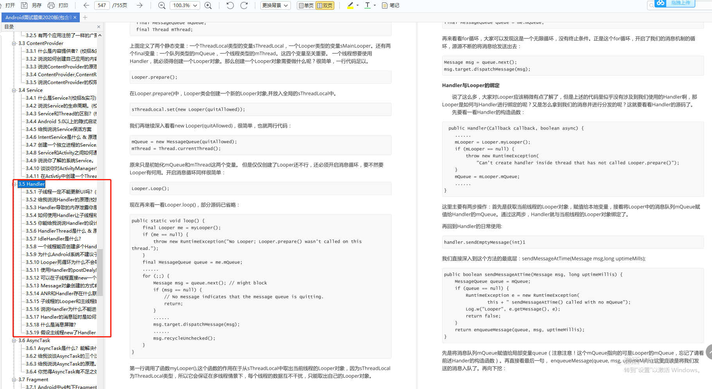Click the Handler与Looper的绑定 heading text
712x389 pixels.
pyautogui.click(x=471, y=86)
